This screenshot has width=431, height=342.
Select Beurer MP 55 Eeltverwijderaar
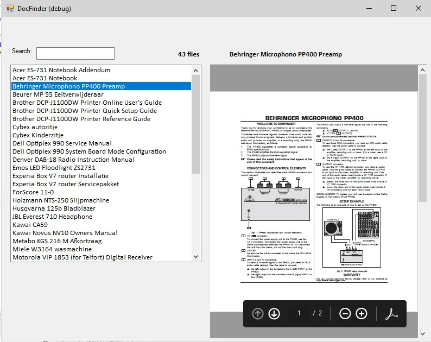point(101,94)
